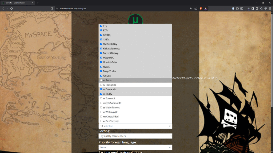Enable the Torrent9 provider checkbox
This screenshot has width=273, height=153.
tap(101, 98)
